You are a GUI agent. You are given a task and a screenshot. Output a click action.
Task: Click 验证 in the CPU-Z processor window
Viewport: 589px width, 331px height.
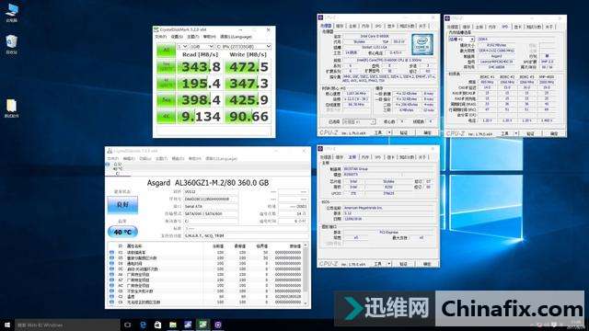click(404, 132)
